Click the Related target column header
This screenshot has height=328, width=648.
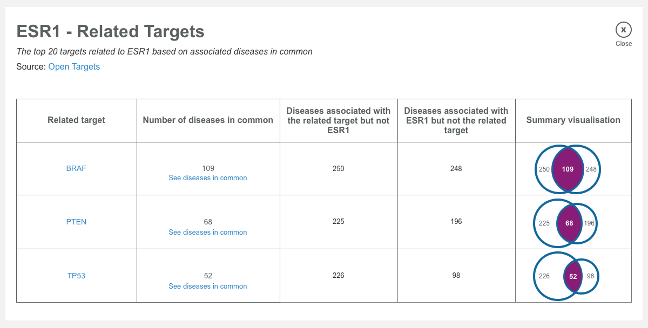click(76, 120)
